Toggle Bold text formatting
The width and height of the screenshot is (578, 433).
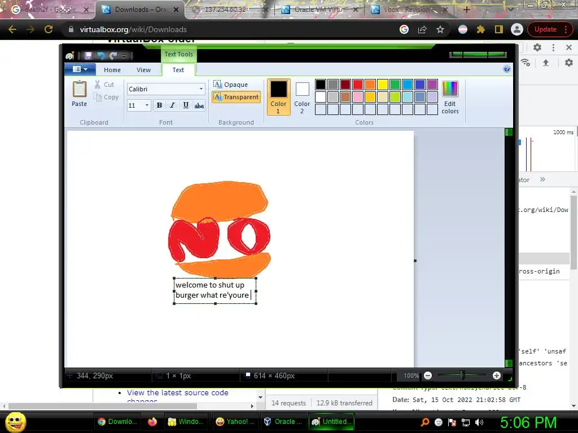click(x=159, y=105)
